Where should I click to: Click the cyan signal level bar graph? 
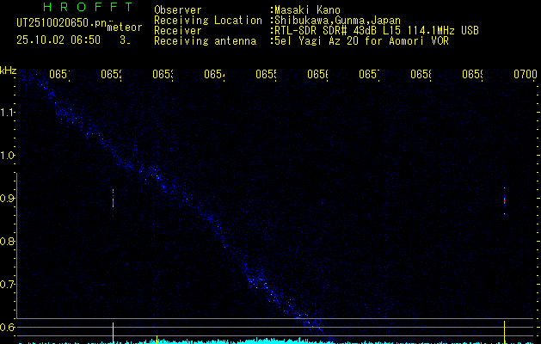click(x=278, y=341)
